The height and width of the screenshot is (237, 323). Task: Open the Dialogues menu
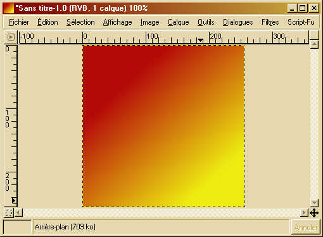(x=238, y=22)
